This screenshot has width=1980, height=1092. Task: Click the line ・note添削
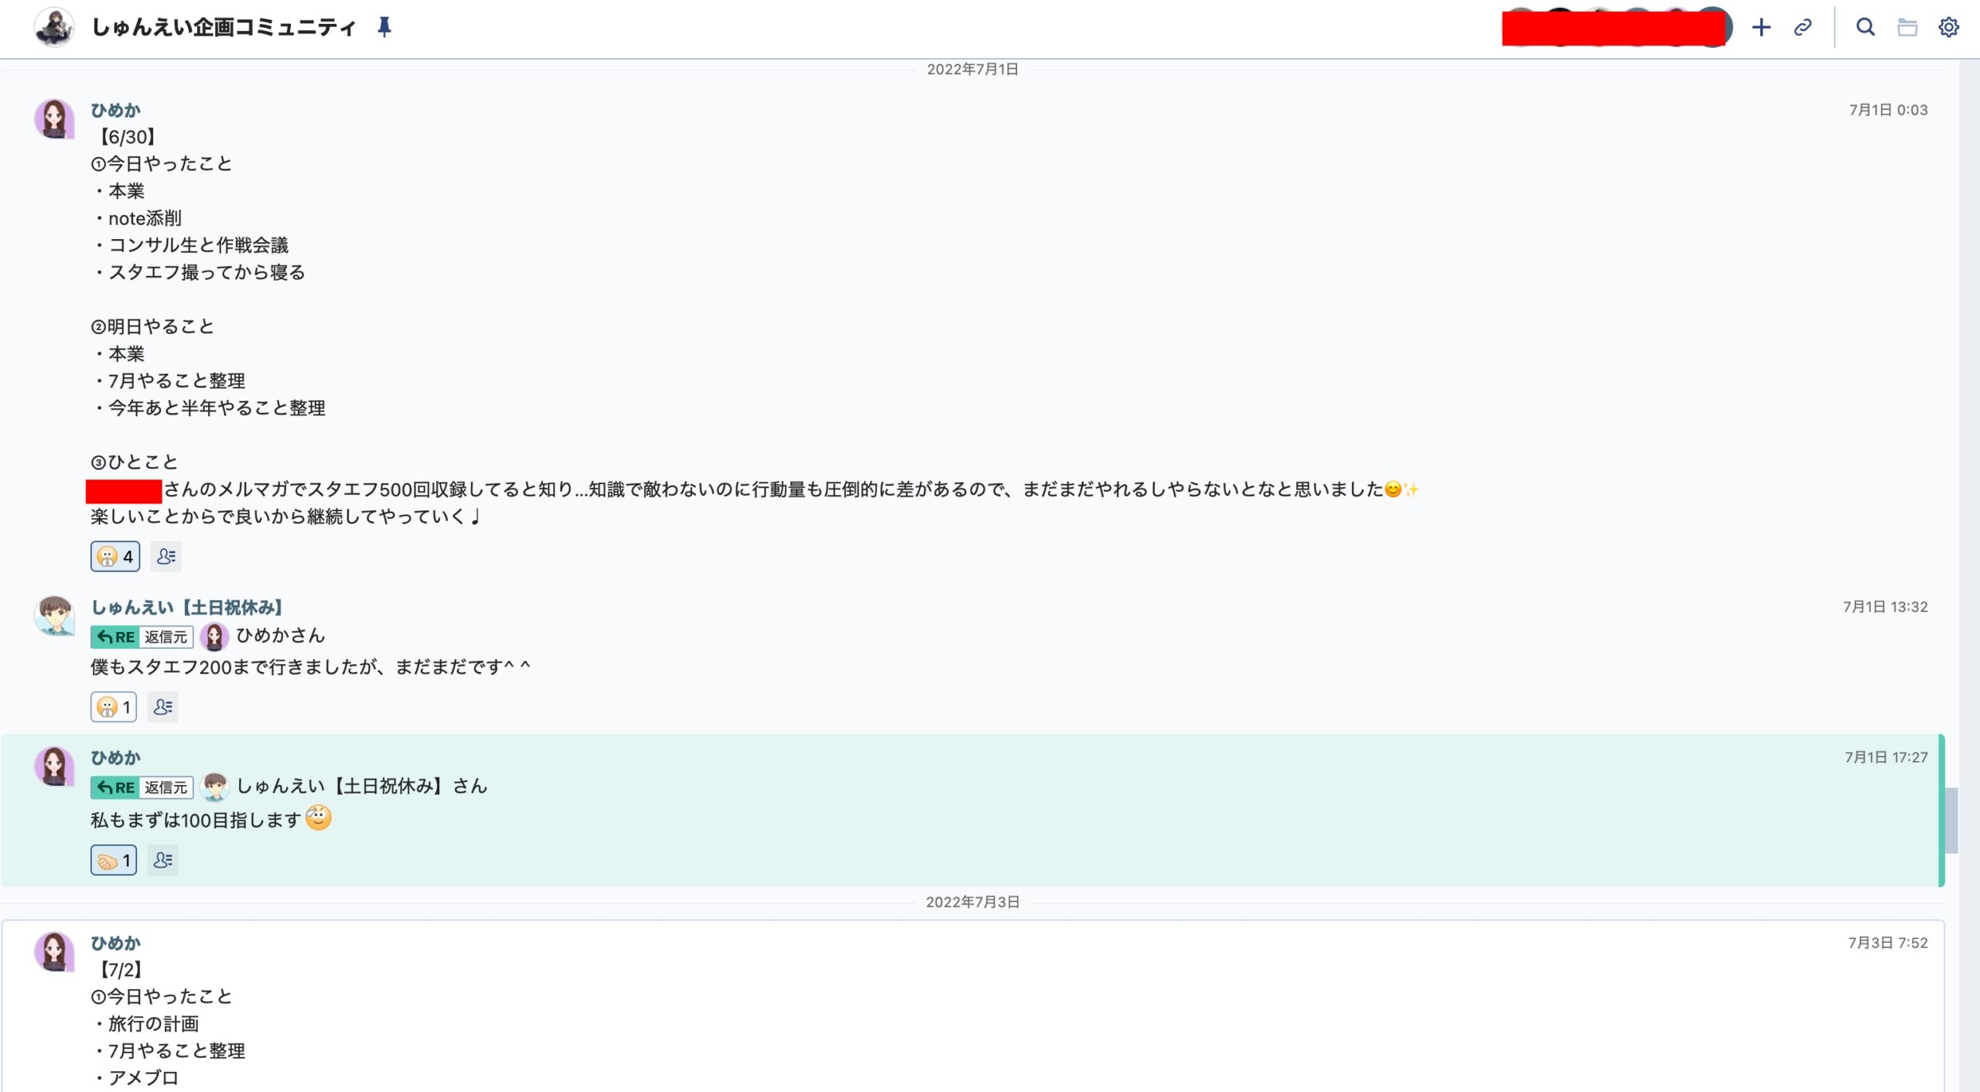(x=137, y=218)
